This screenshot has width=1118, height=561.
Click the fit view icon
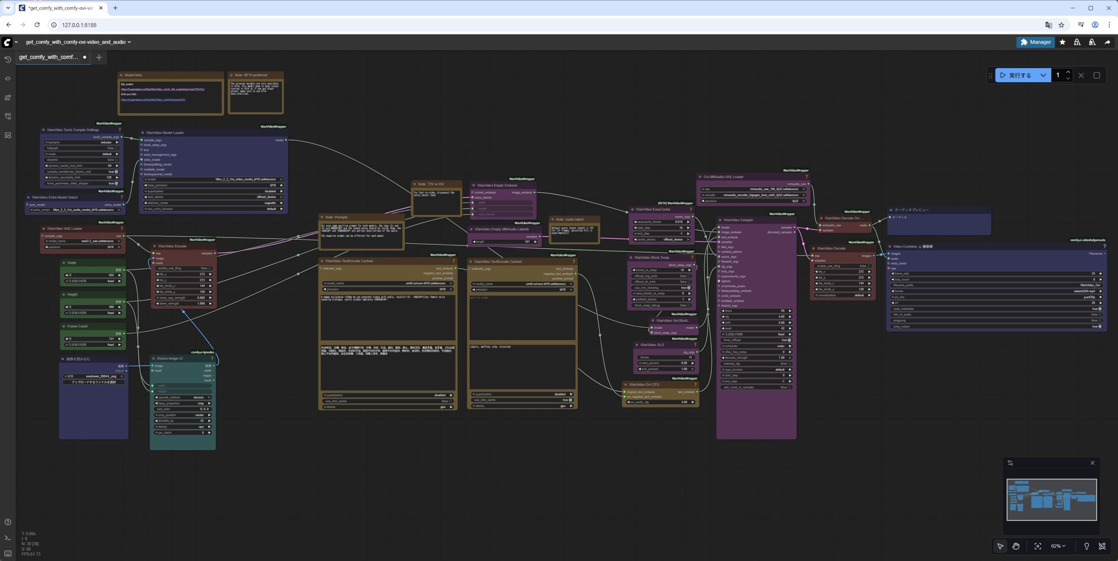[x=1038, y=546]
